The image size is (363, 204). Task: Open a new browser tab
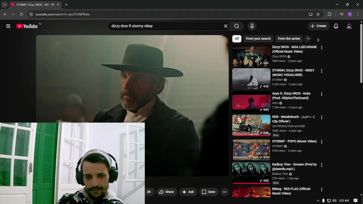(x=66, y=5)
